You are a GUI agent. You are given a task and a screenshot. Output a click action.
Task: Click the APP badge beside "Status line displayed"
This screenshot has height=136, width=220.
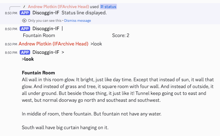coord(25,13)
